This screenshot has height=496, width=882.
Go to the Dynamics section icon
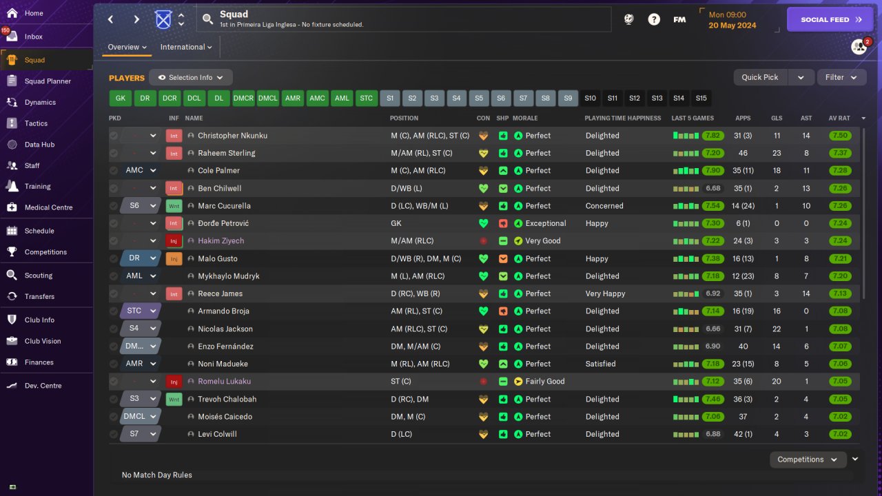tap(12, 102)
